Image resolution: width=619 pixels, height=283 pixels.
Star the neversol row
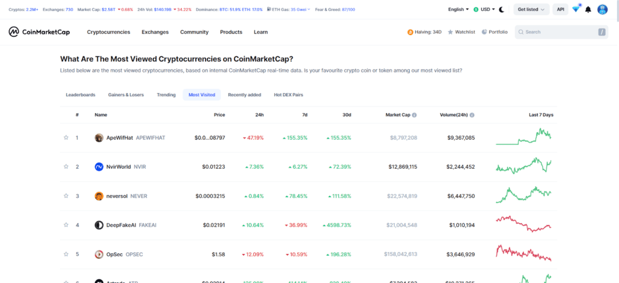(x=66, y=196)
